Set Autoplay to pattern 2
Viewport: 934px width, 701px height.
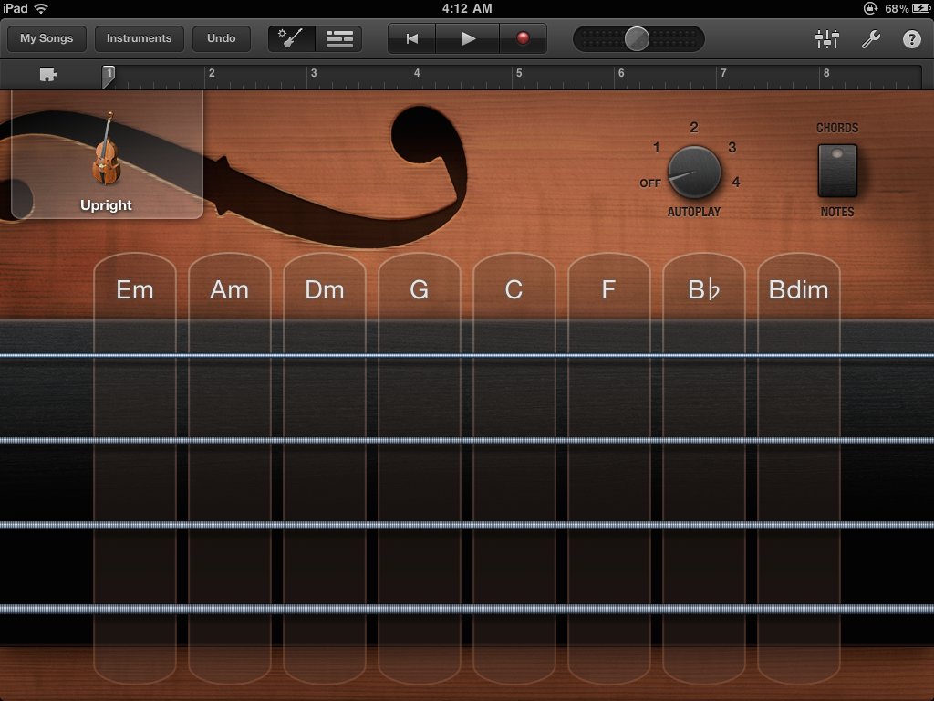click(694, 127)
